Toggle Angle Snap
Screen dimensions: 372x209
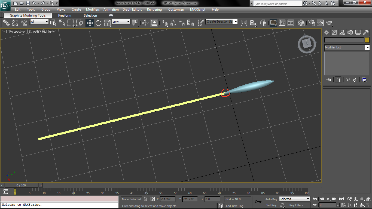point(173,23)
